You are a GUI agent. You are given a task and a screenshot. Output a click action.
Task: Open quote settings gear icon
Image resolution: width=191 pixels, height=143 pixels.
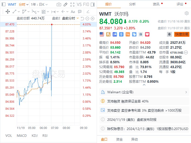pos(187,13)
